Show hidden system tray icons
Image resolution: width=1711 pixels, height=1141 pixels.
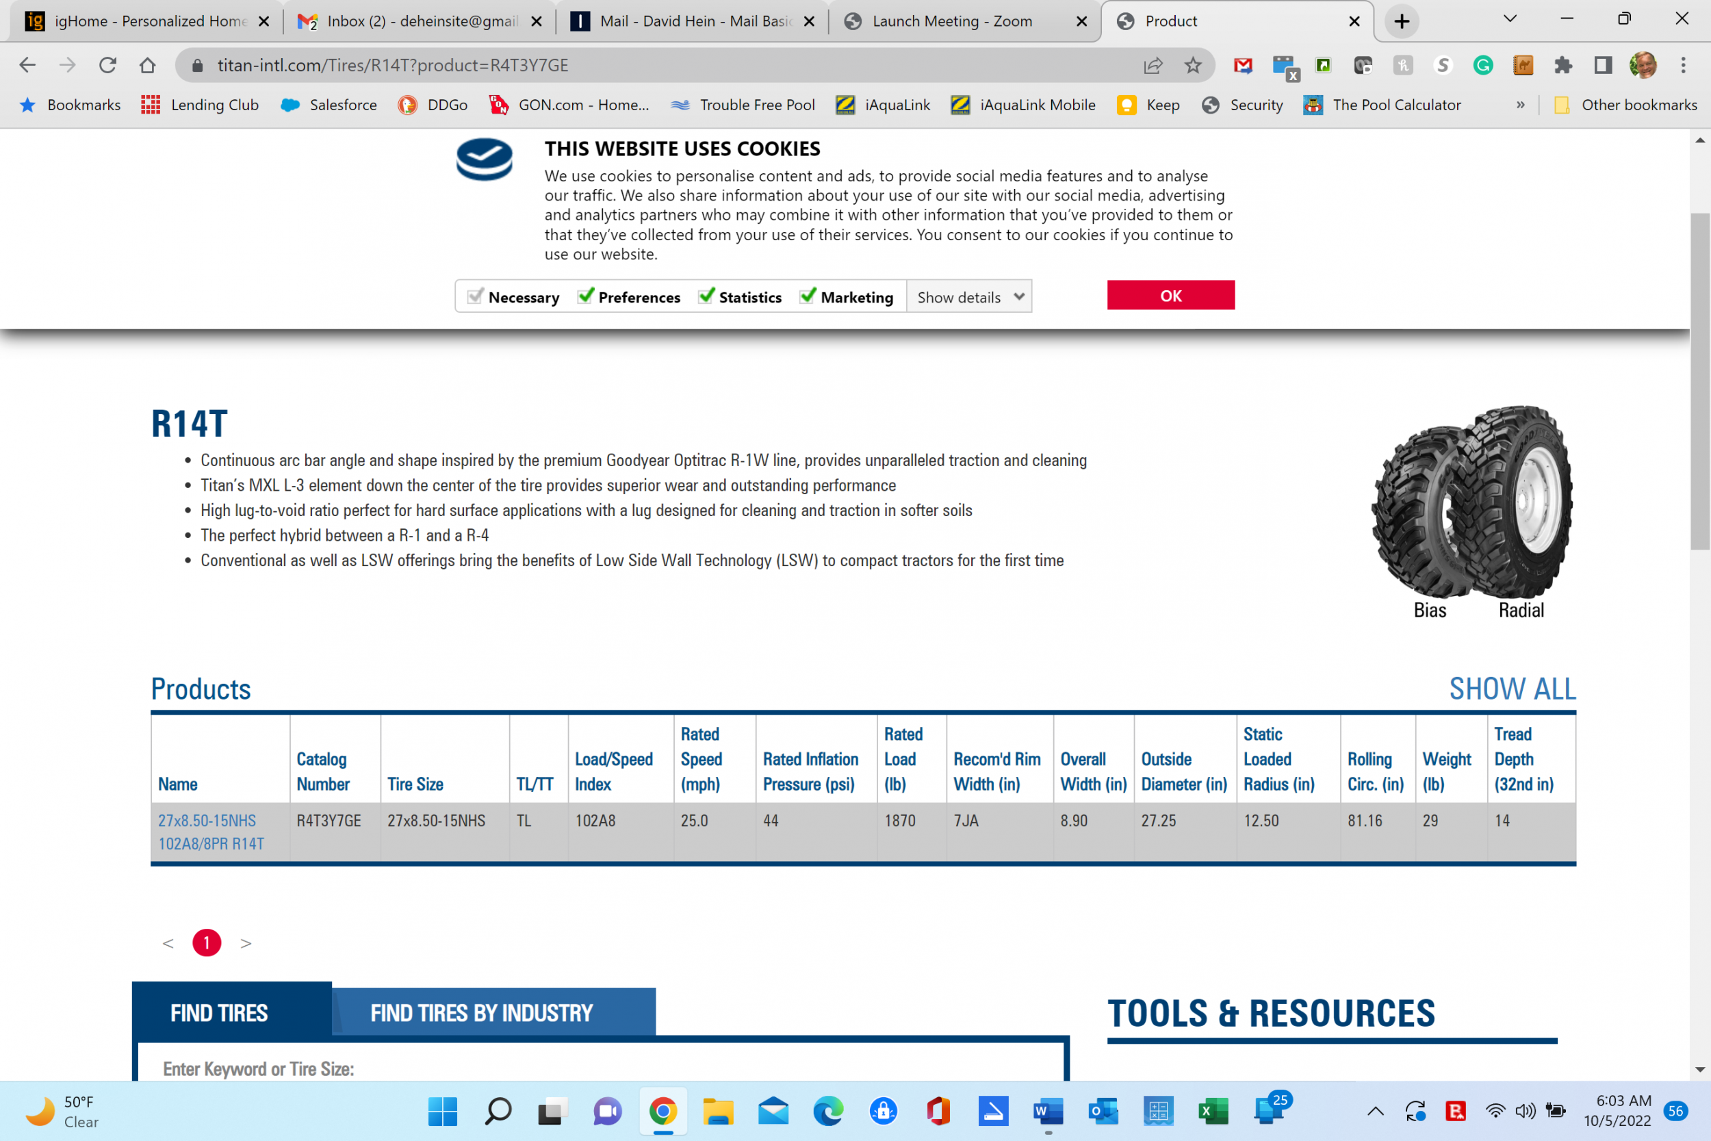tap(1375, 1111)
